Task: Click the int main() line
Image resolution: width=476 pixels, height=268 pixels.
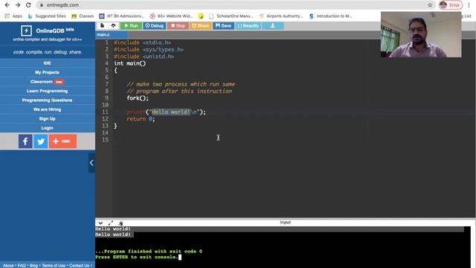Action: point(130,63)
